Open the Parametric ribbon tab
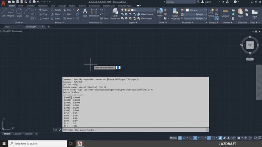The width and height of the screenshot is (262, 147). tap(43, 6)
